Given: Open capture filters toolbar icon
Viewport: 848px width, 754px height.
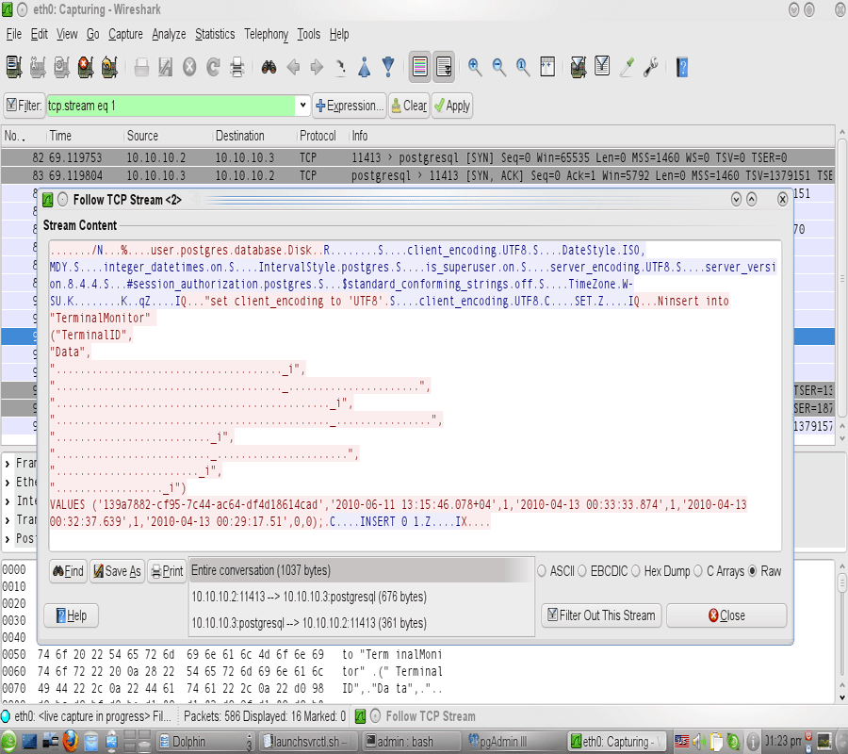Looking at the screenshot, I should coord(579,67).
